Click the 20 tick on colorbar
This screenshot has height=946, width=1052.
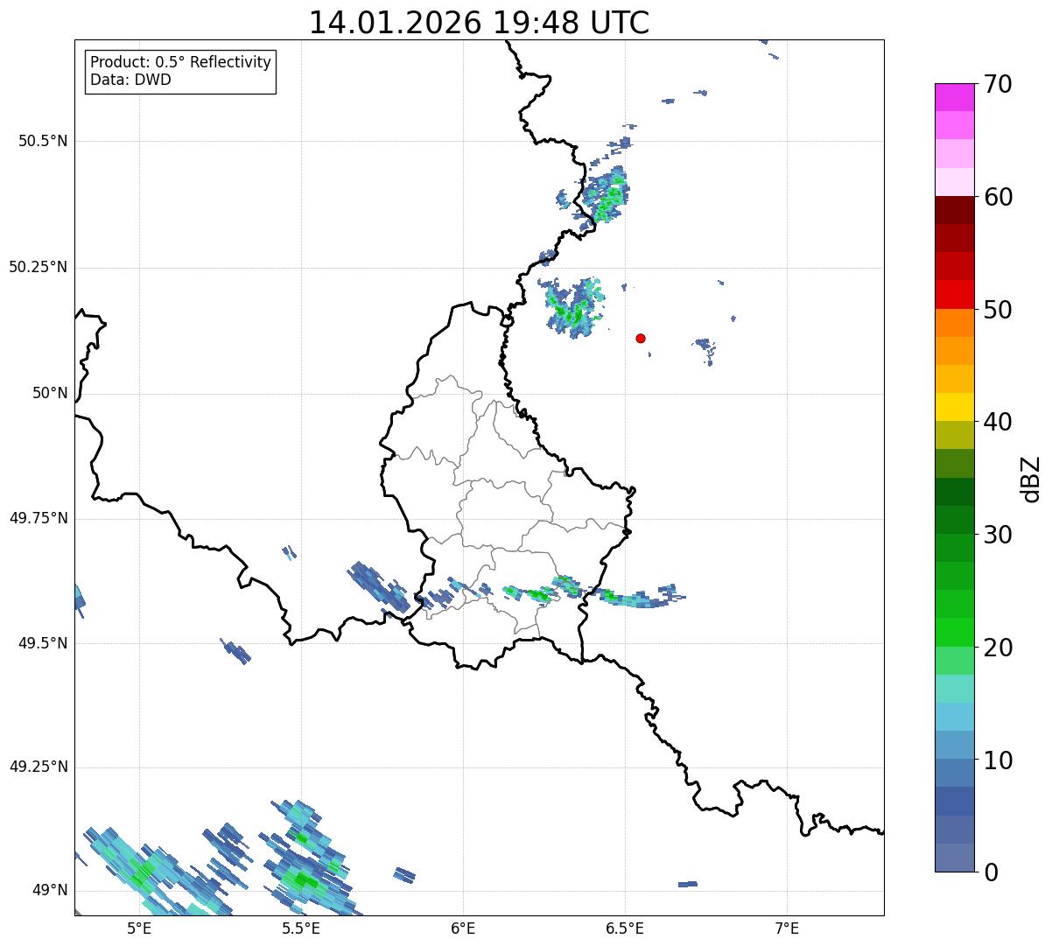pyautogui.click(x=997, y=648)
